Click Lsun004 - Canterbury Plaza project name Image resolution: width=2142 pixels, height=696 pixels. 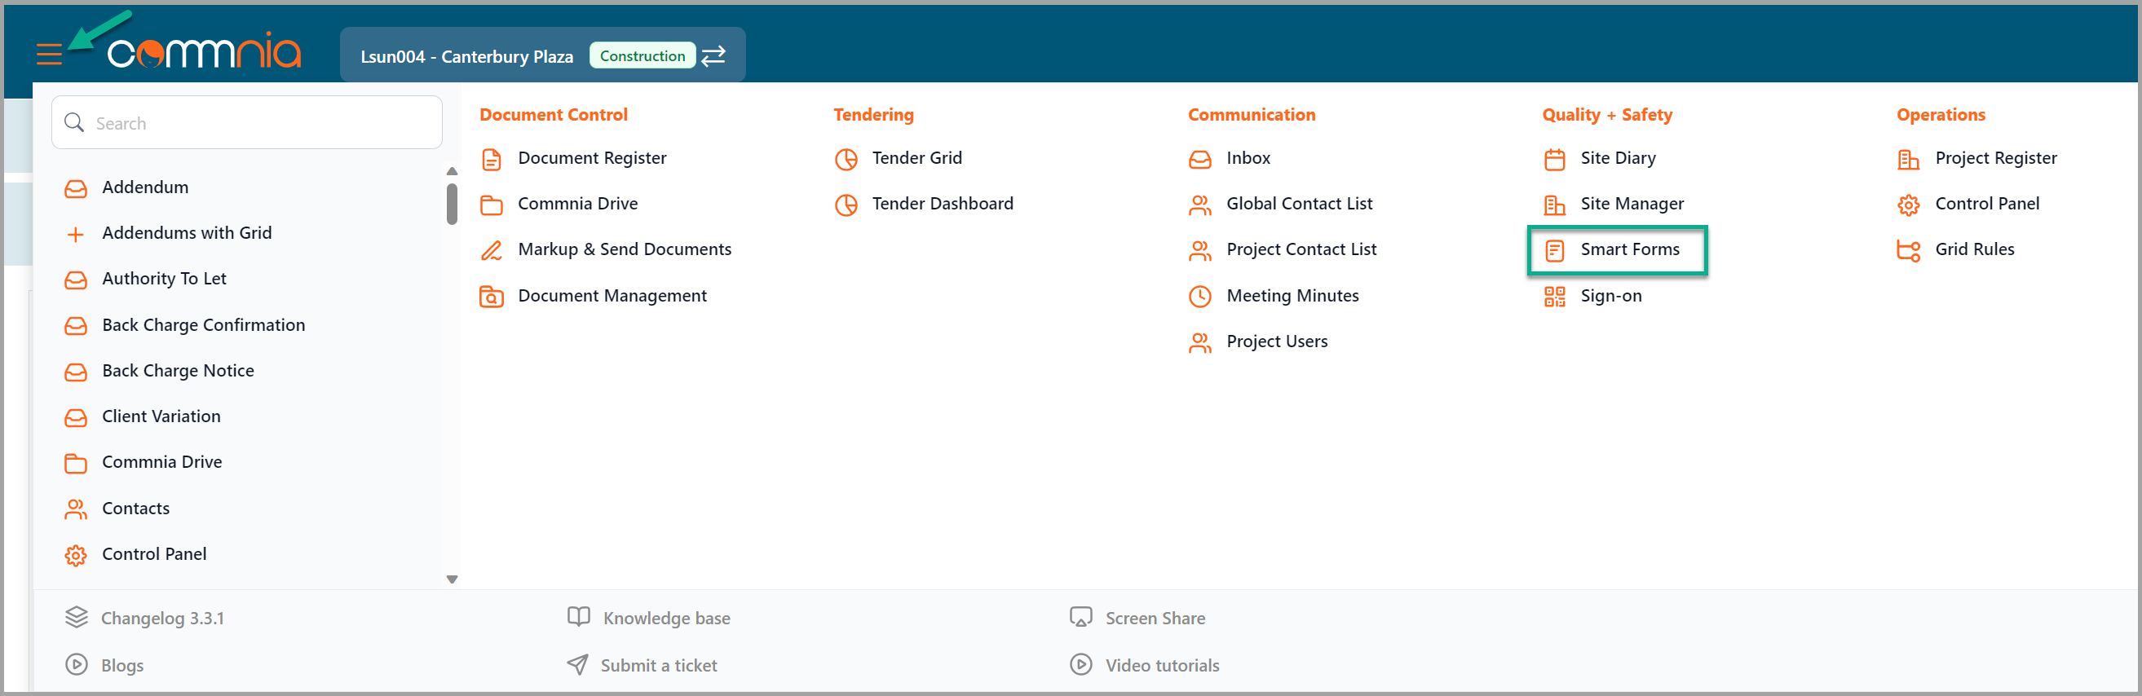click(466, 56)
